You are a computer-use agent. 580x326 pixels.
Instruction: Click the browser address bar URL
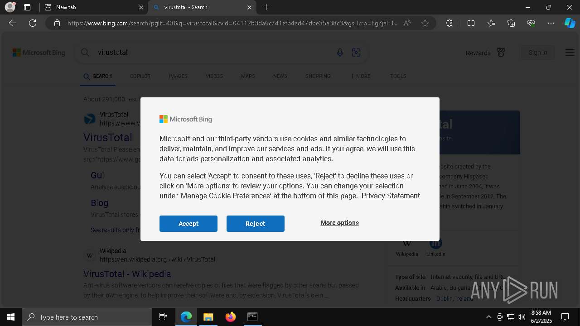point(232,23)
